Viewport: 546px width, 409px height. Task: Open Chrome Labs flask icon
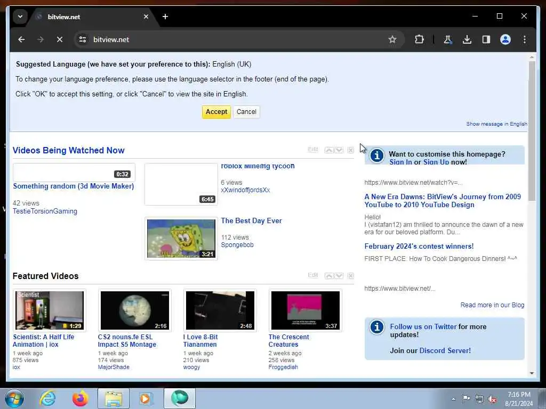click(x=448, y=39)
